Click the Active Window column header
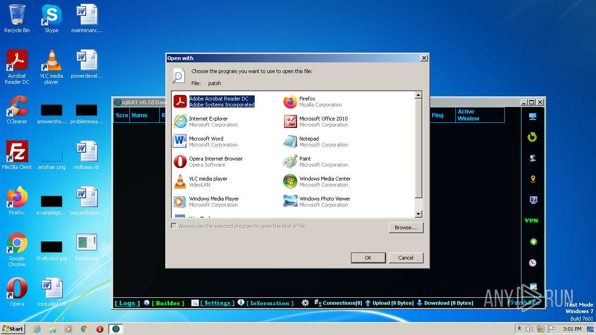This screenshot has width=596, height=335. click(x=480, y=115)
